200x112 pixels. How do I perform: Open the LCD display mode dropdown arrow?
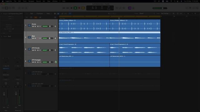click(113, 8)
